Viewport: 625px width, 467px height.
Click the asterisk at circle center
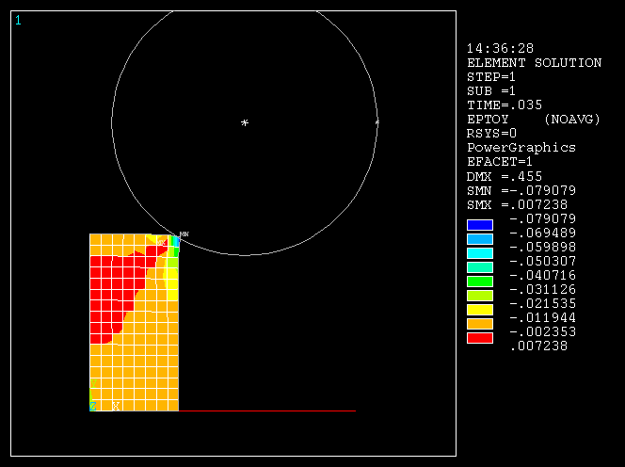245,122
